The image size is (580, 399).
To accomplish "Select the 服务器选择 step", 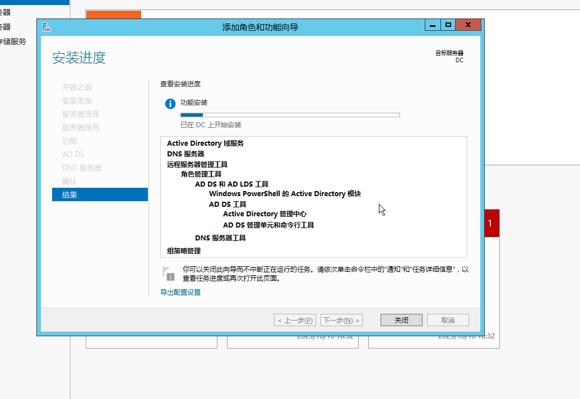I will [x=81, y=114].
